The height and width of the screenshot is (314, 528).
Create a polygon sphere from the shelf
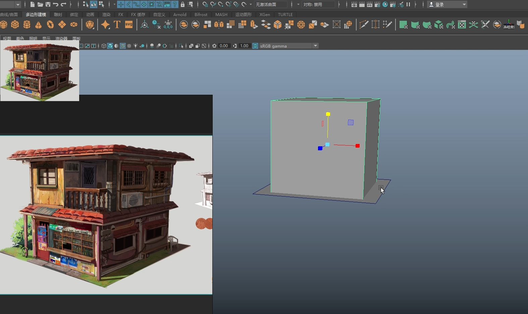[x=4, y=24]
